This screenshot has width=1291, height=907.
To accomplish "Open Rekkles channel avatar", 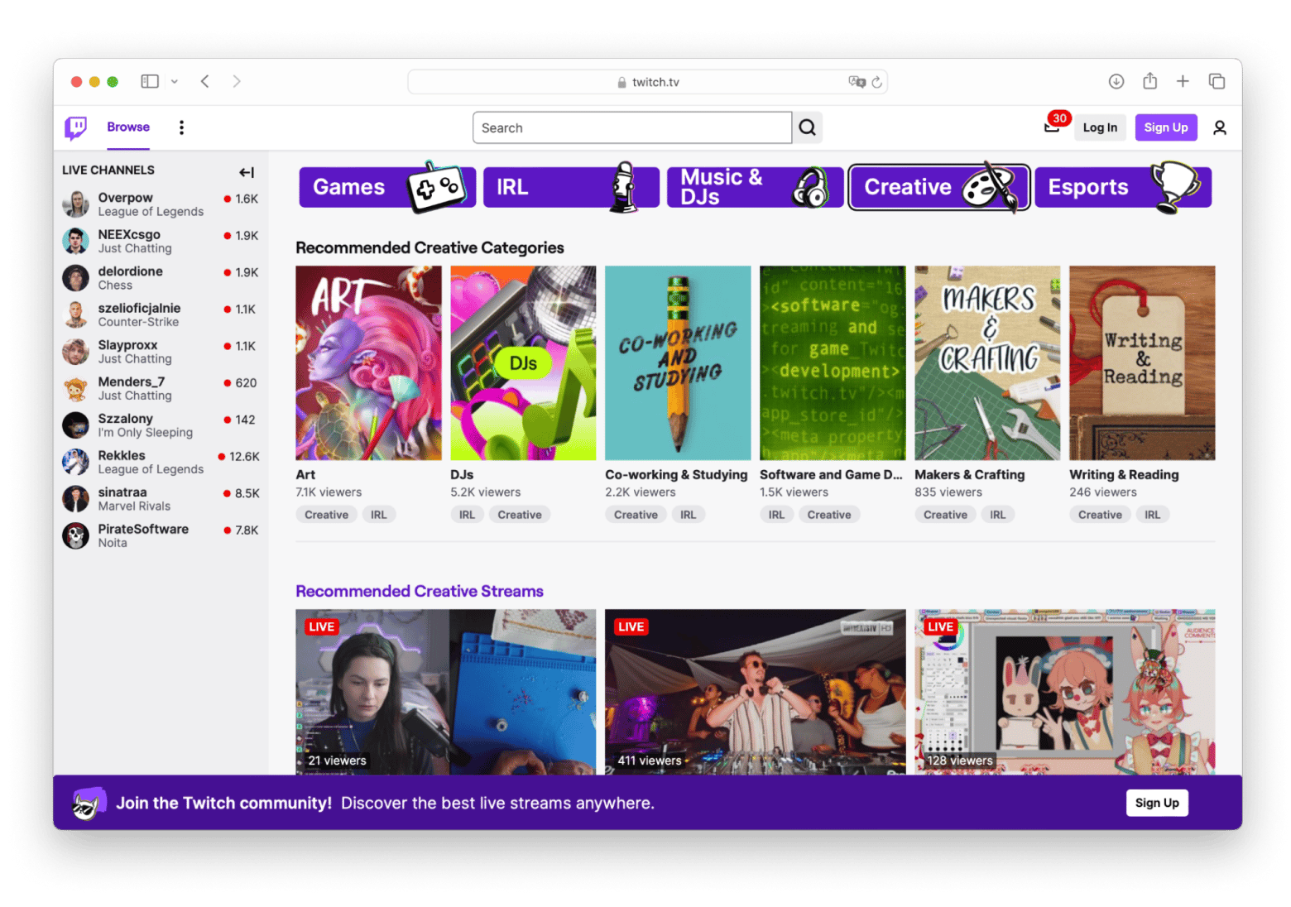I will 75,462.
